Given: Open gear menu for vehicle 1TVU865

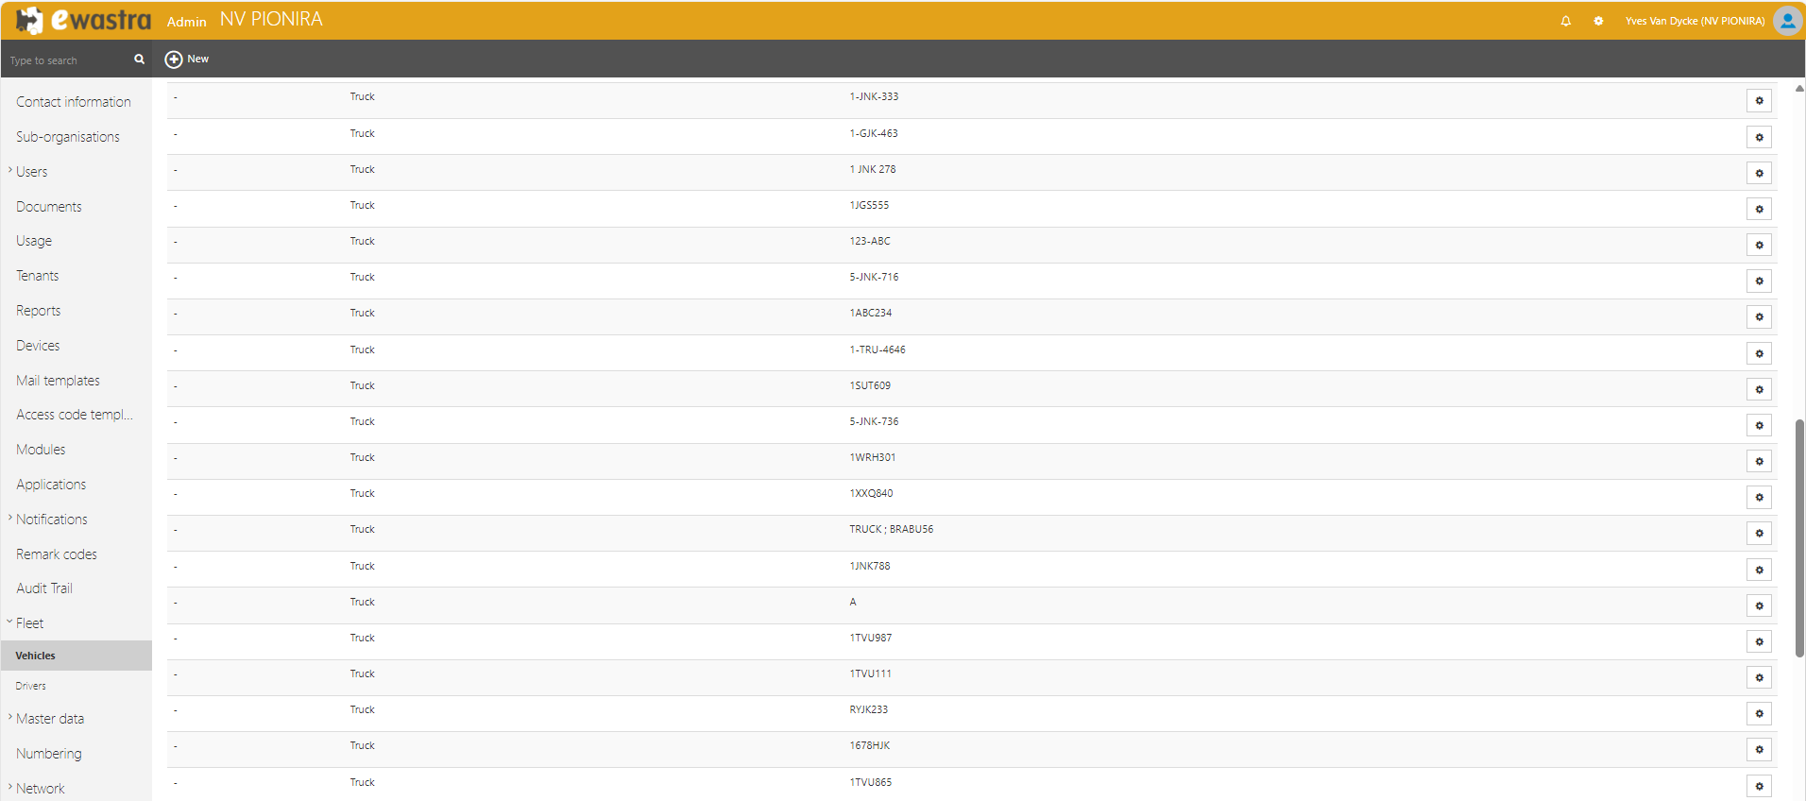Looking at the screenshot, I should (1759, 786).
